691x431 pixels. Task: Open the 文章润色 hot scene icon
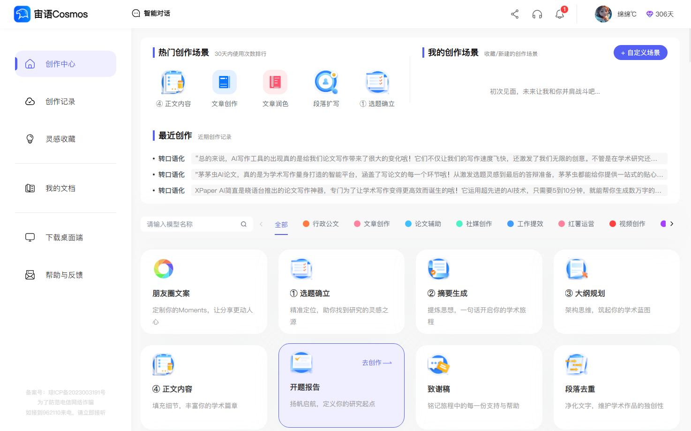275,82
